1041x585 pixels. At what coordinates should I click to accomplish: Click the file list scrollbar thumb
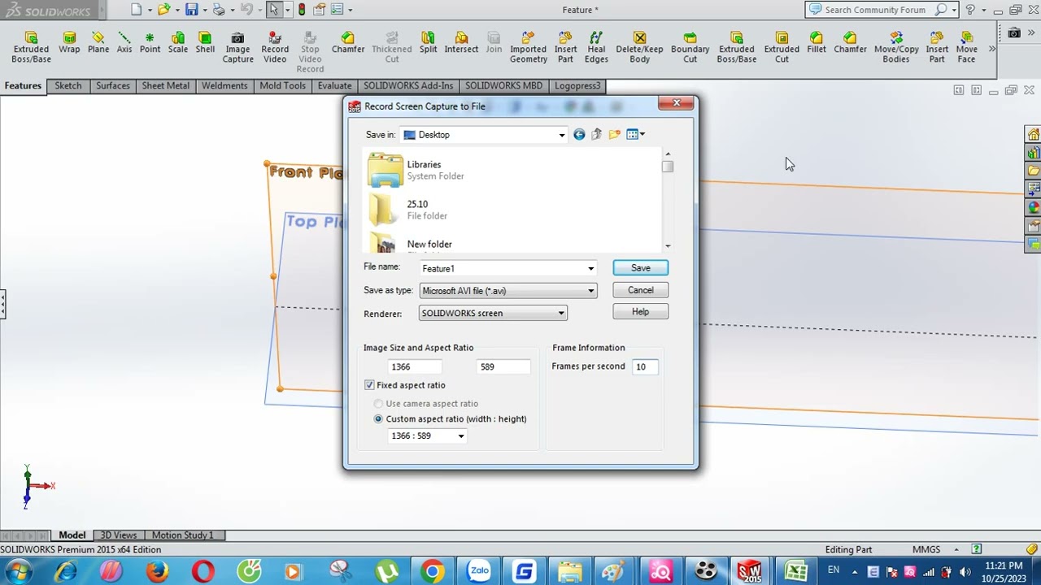[x=668, y=167]
